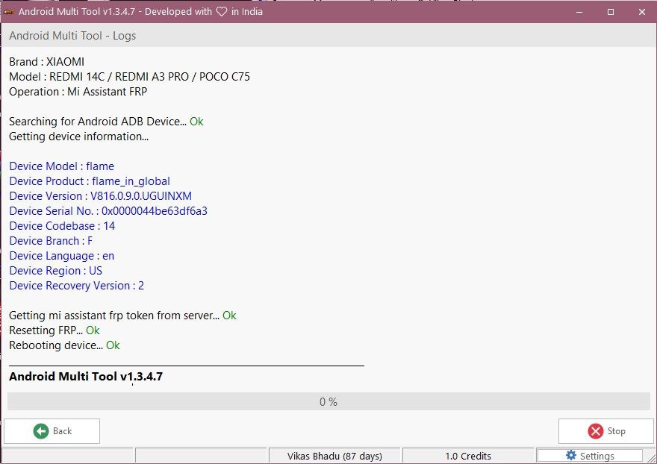The image size is (657, 464).
Task: Click the Stop button label
Action: 617,431
